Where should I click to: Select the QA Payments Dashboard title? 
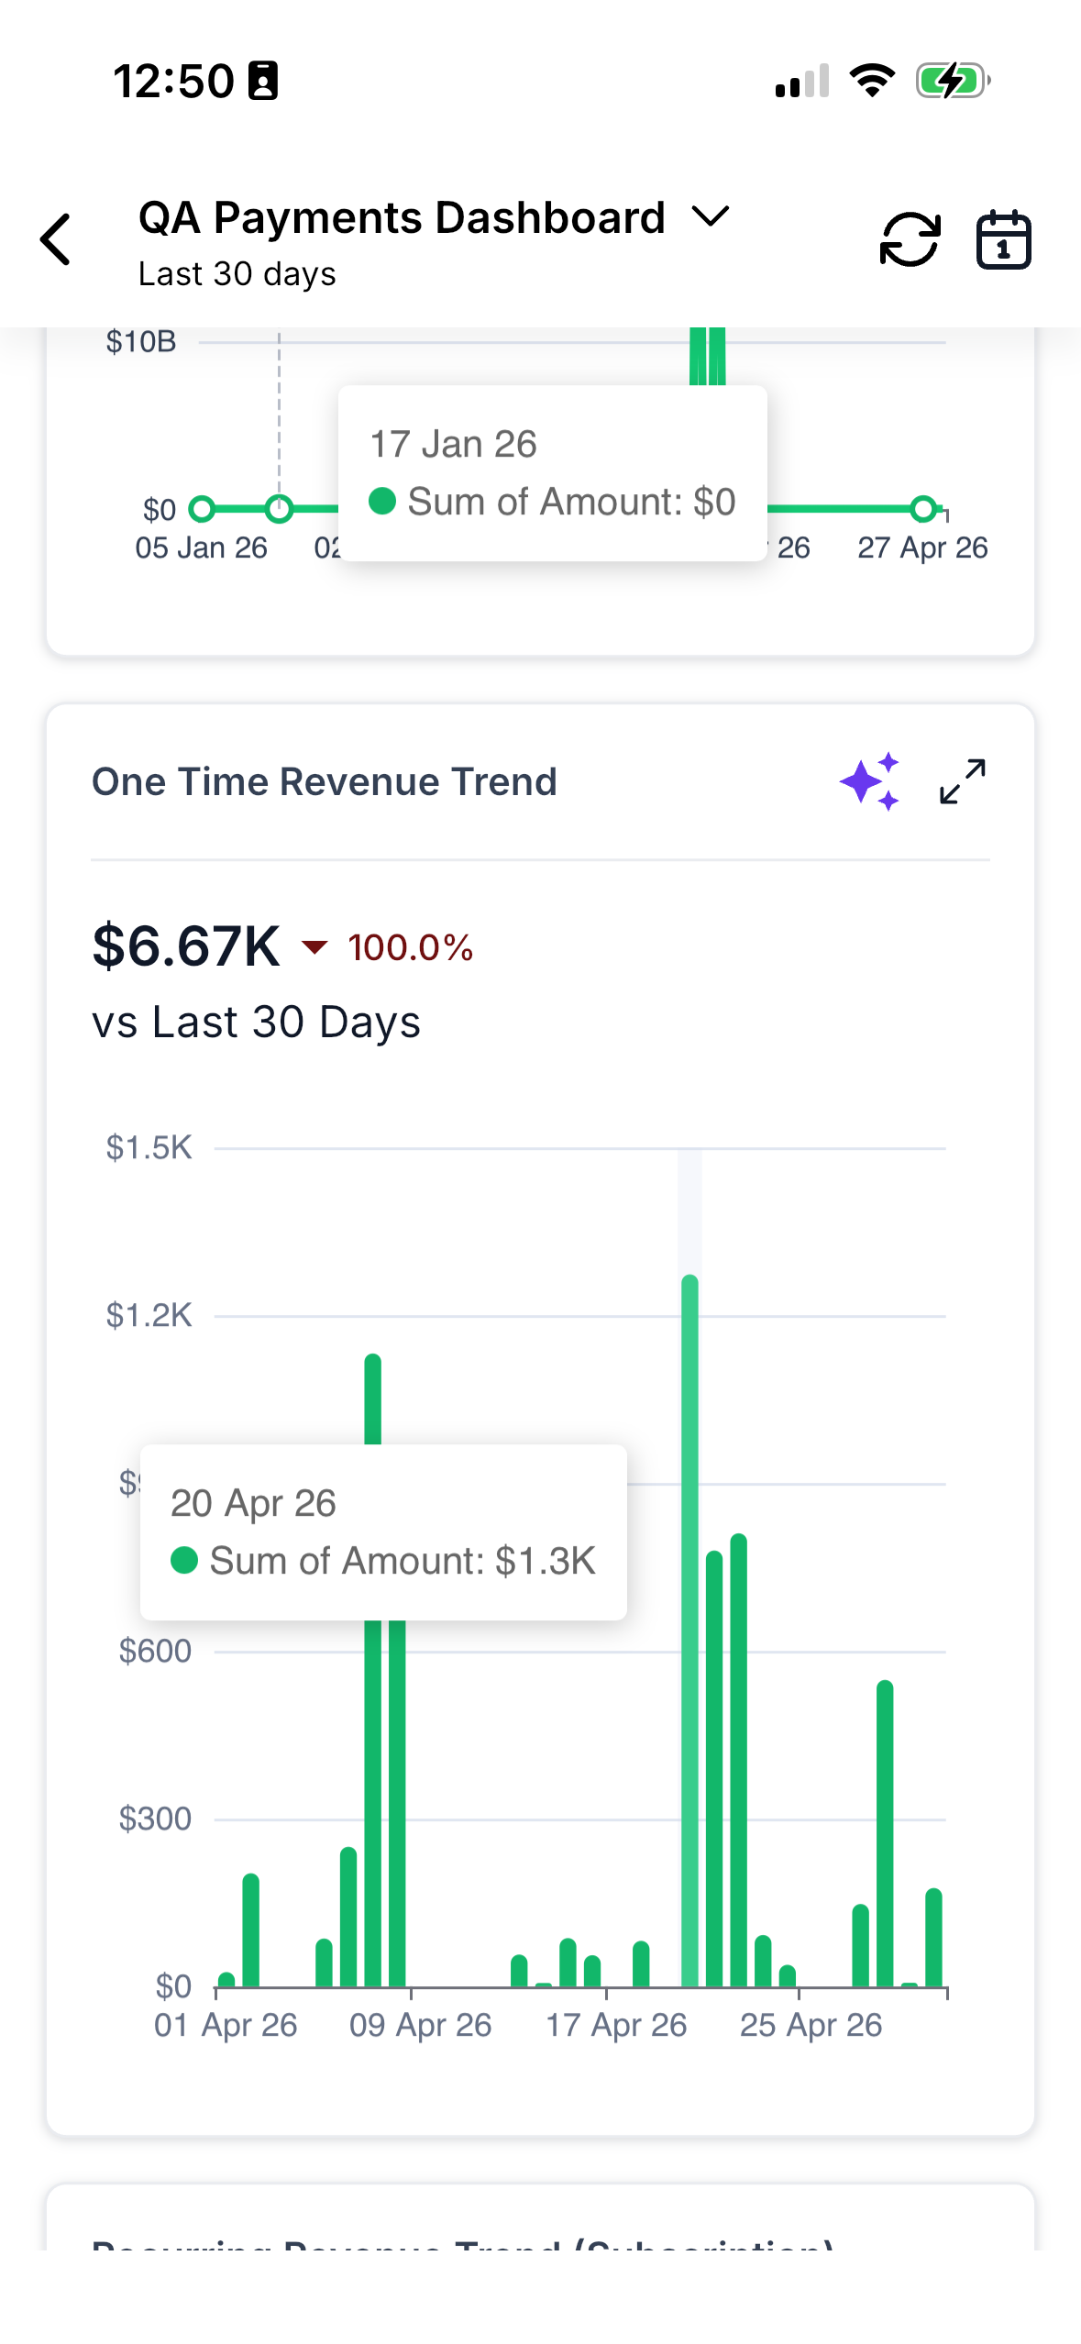(x=402, y=217)
